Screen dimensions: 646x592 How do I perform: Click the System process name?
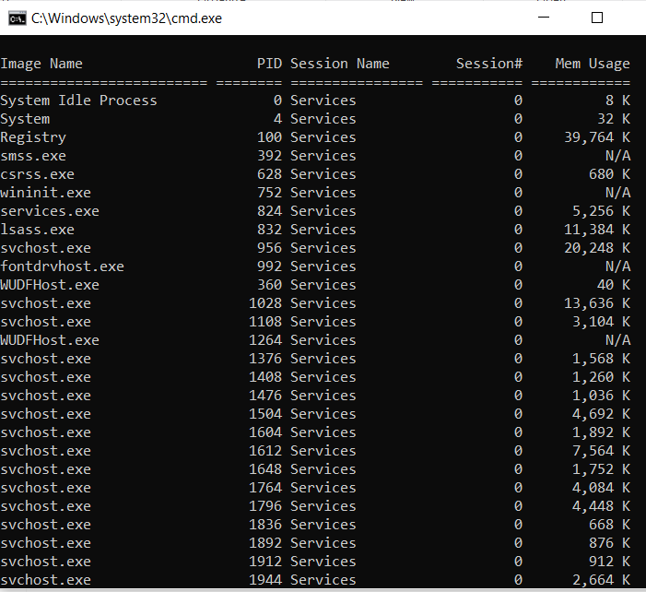pos(25,119)
